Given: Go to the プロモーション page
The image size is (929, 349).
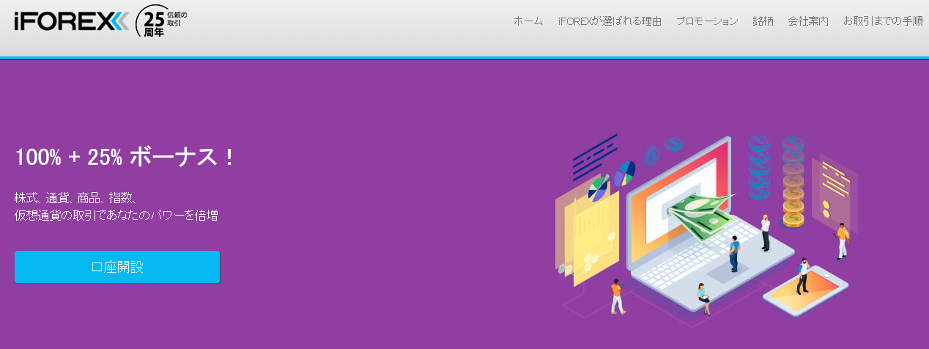Looking at the screenshot, I should pyautogui.click(x=707, y=21).
